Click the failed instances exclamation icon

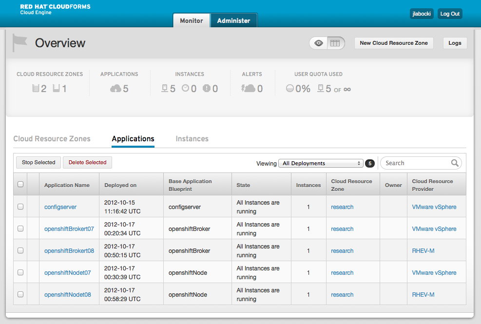point(207,89)
